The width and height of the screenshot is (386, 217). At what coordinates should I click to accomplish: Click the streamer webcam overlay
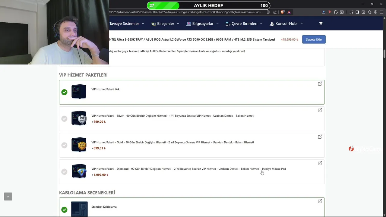click(x=55, y=32)
